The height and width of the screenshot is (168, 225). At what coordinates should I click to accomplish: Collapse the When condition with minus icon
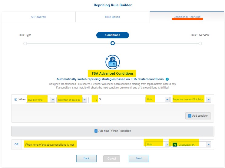[x=16, y=99]
